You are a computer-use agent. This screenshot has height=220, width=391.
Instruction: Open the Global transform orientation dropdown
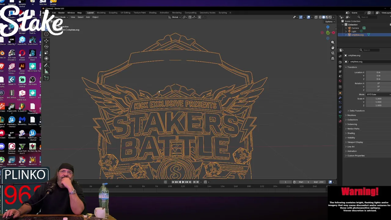[175, 17]
